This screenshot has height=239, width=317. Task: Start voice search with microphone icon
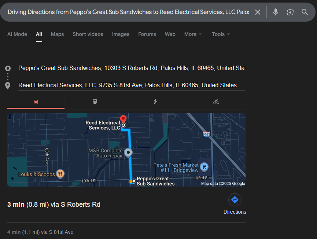coord(276,12)
